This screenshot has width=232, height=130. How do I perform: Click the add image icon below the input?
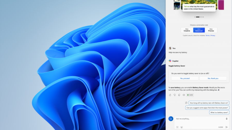[181, 127]
